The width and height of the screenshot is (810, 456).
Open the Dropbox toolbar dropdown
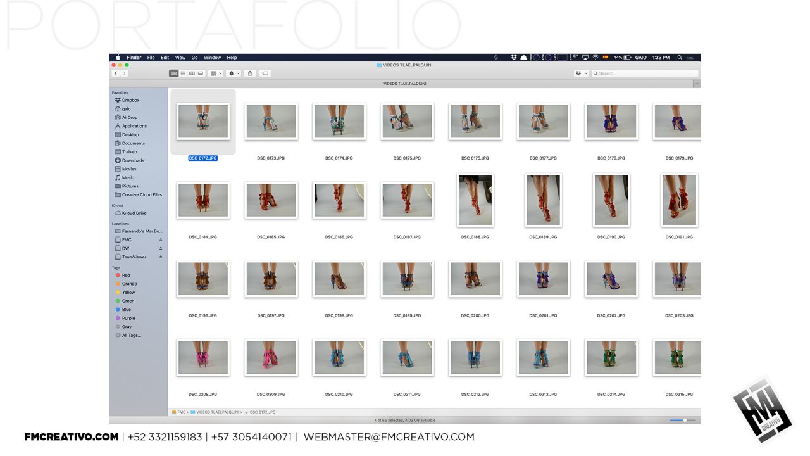pyautogui.click(x=581, y=73)
